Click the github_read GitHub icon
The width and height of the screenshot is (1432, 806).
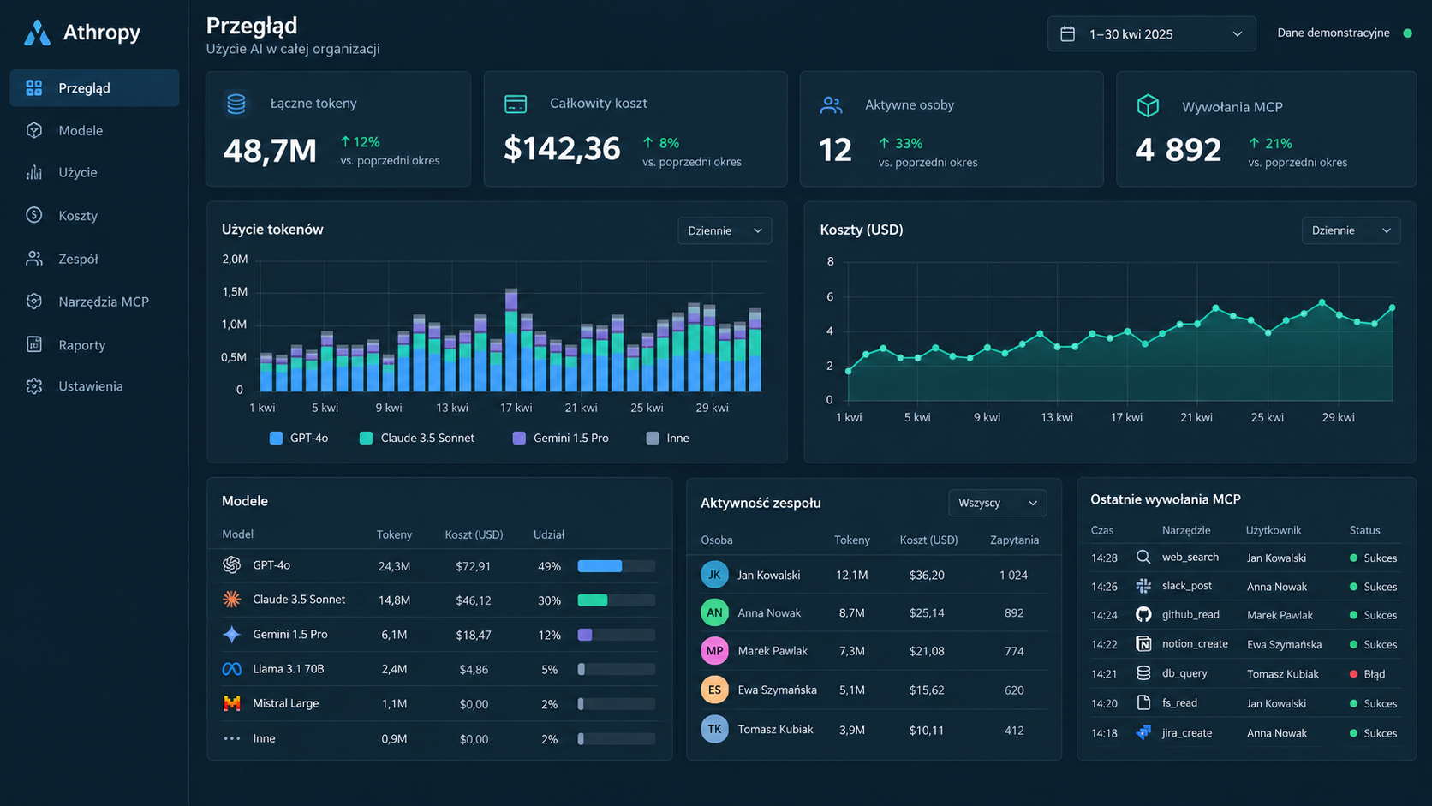tap(1143, 614)
